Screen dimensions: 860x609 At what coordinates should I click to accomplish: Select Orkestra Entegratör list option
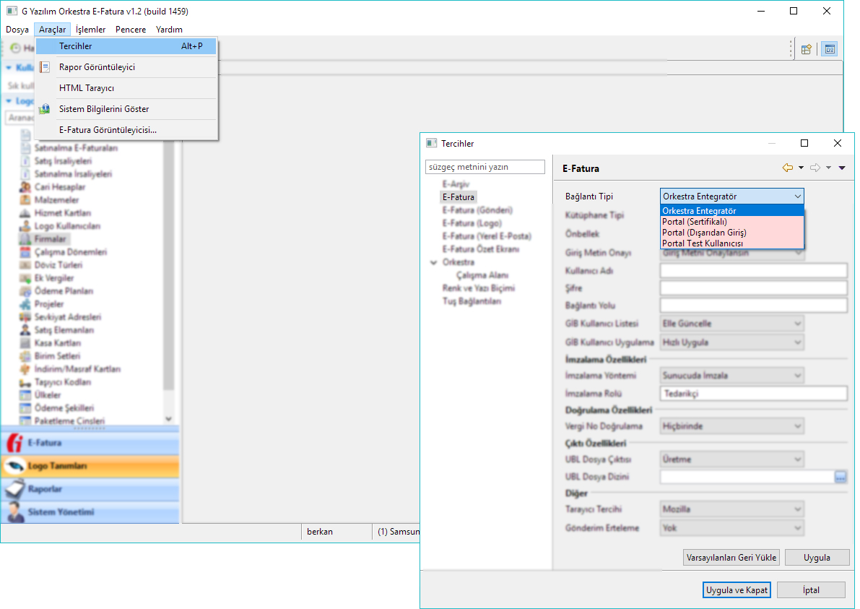click(x=732, y=211)
